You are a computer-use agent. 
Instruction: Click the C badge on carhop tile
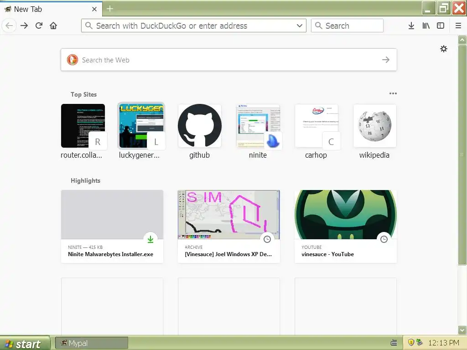point(331,142)
